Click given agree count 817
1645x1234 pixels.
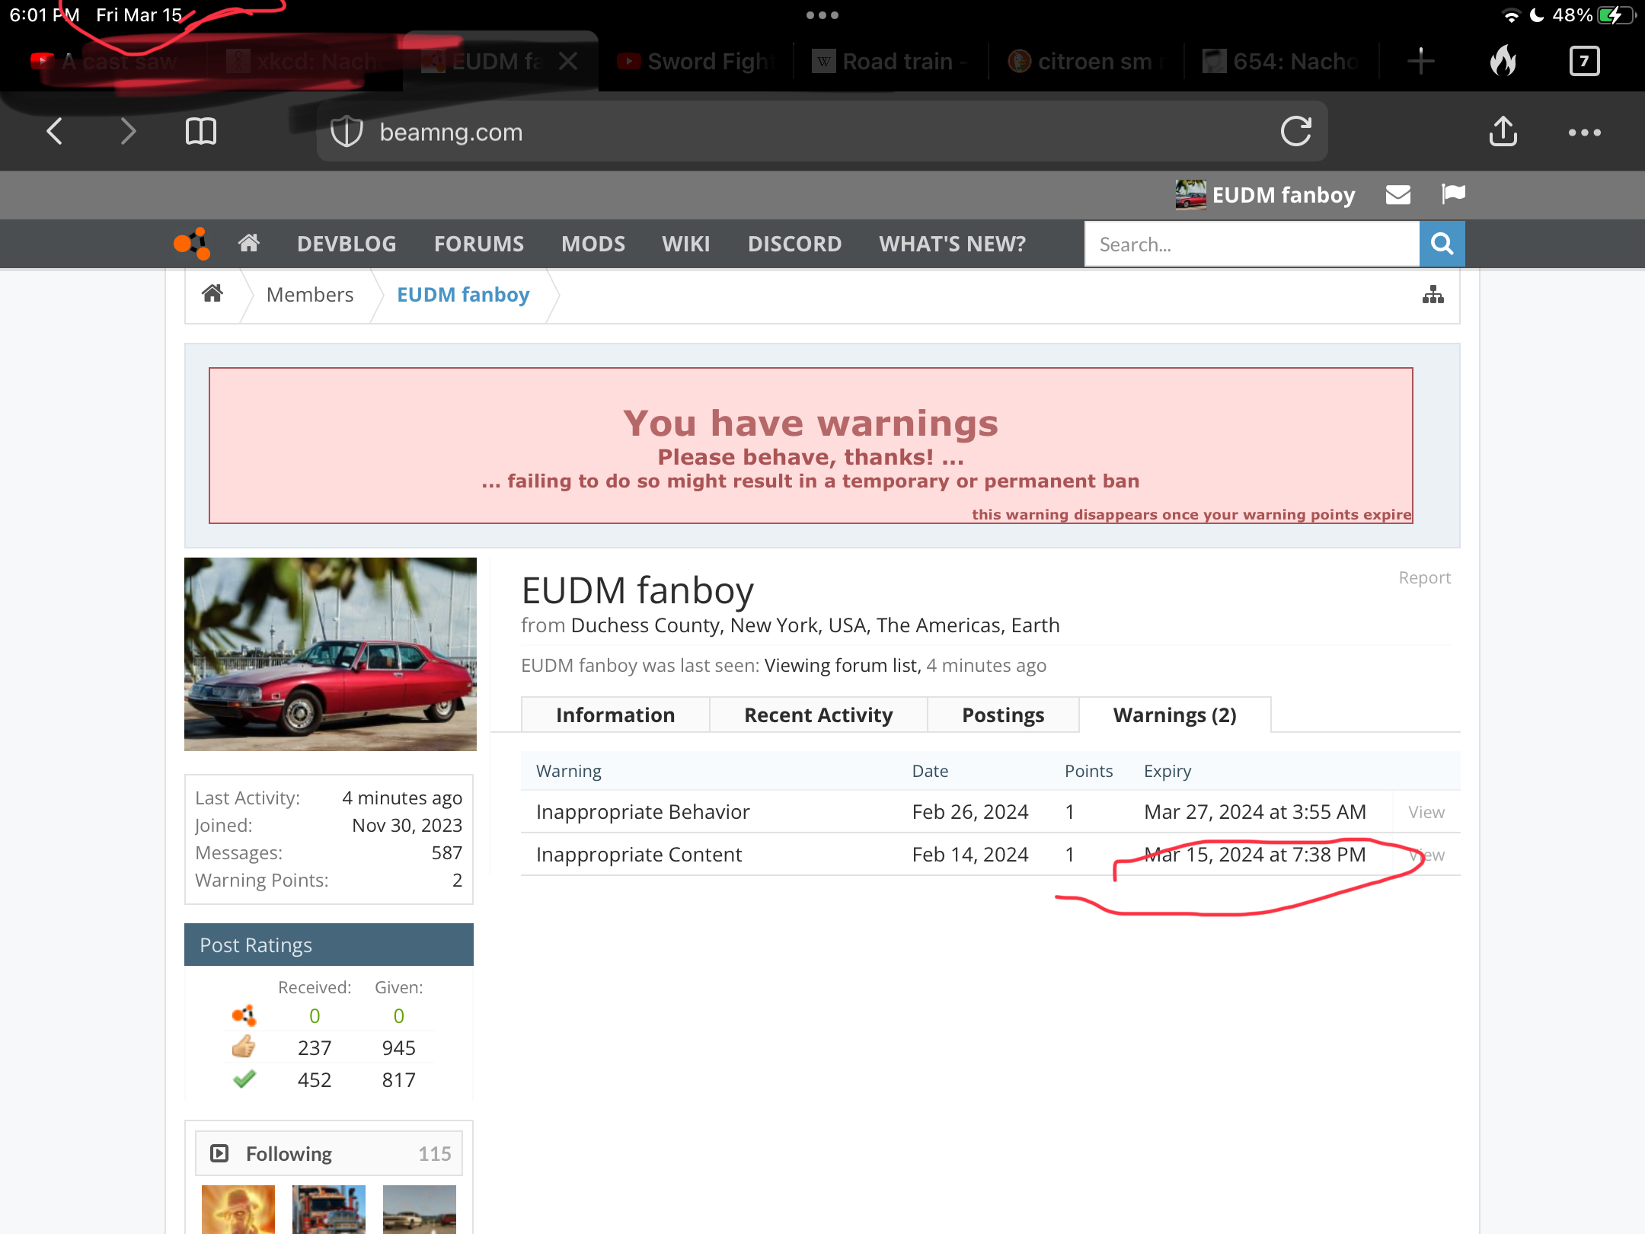tap(398, 1080)
